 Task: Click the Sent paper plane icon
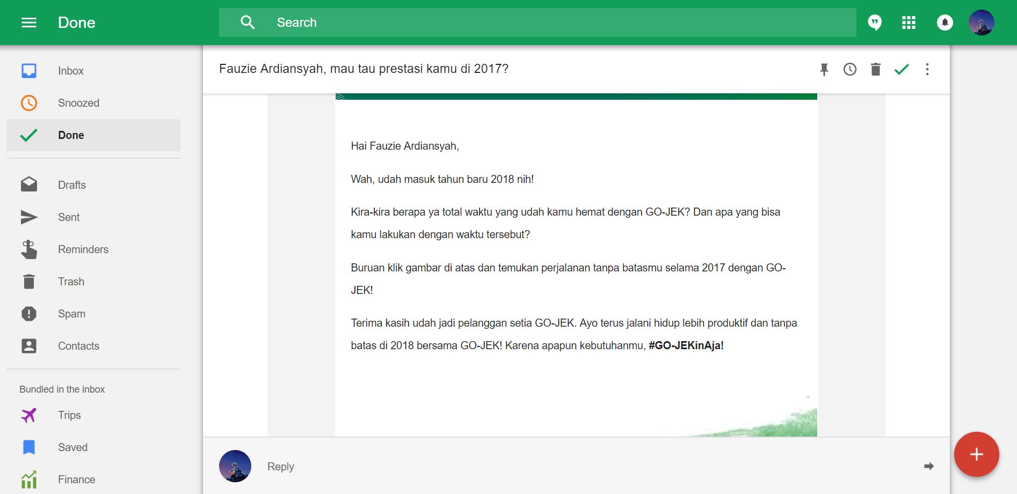click(x=29, y=217)
